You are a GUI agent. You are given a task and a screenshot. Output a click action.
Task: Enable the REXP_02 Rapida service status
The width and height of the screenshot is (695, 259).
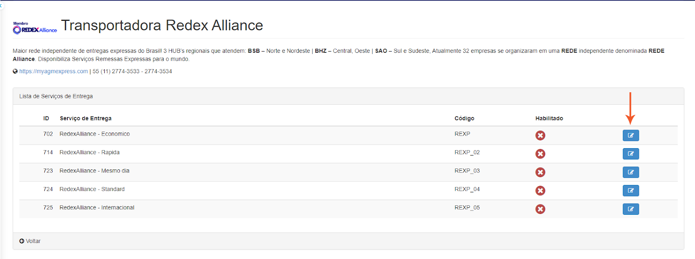540,154
